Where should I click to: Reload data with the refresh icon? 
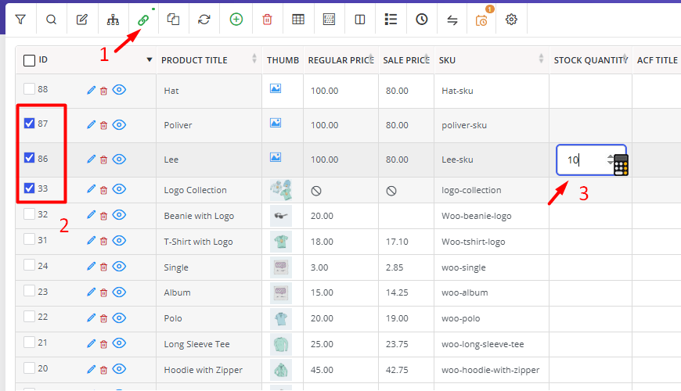tap(204, 20)
